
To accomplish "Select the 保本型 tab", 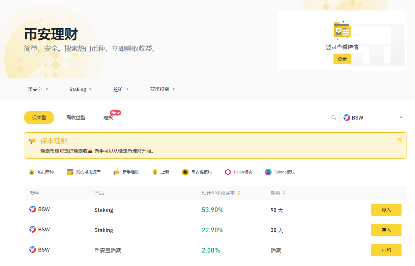I will click(x=39, y=118).
